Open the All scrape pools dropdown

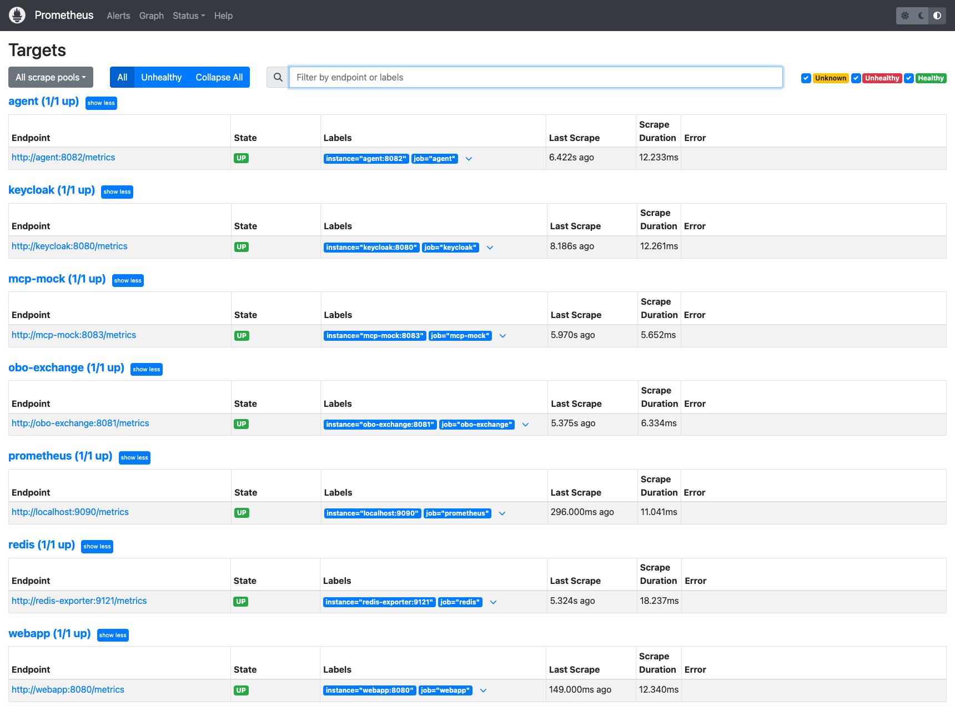point(51,77)
